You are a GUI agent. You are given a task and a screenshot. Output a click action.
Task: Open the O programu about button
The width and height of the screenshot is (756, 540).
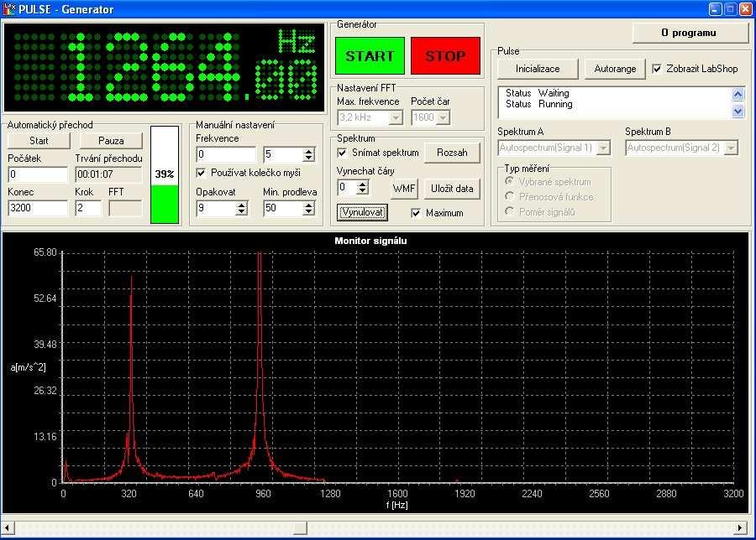tap(689, 33)
